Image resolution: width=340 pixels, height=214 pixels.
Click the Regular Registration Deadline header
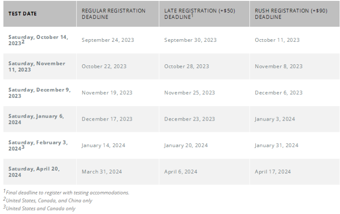point(113,14)
